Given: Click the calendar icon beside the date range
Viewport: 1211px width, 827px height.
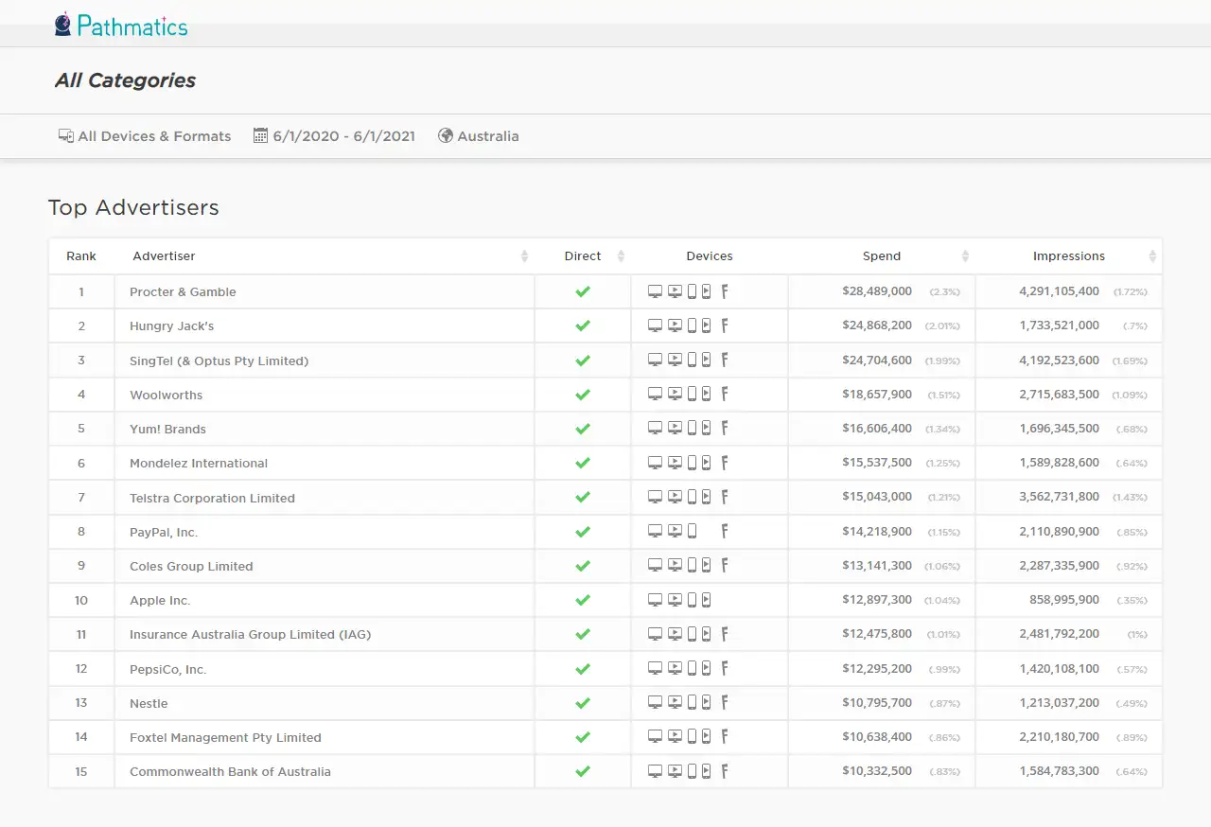Looking at the screenshot, I should [x=261, y=135].
